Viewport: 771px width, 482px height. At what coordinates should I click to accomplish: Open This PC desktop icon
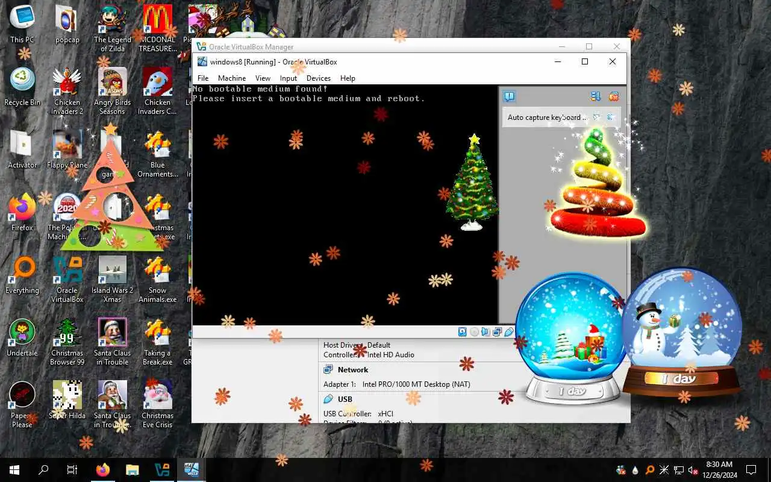[x=22, y=24]
